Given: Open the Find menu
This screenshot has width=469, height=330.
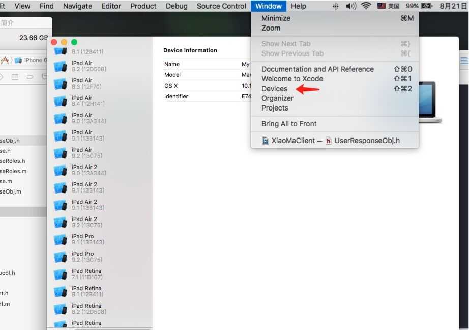Looking at the screenshot, I should pyautogui.click(x=47, y=6).
